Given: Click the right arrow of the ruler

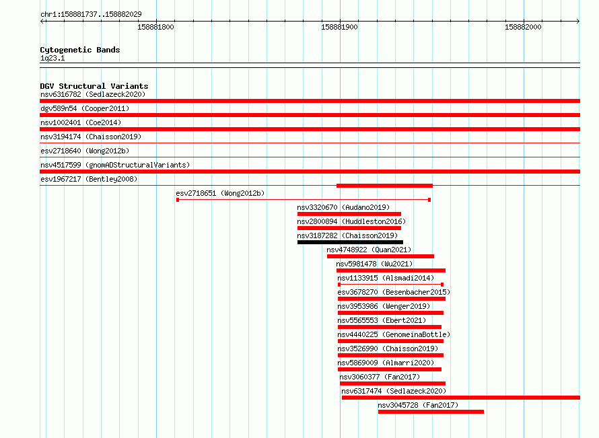Looking at the screenshot, I should pos(577,21).
